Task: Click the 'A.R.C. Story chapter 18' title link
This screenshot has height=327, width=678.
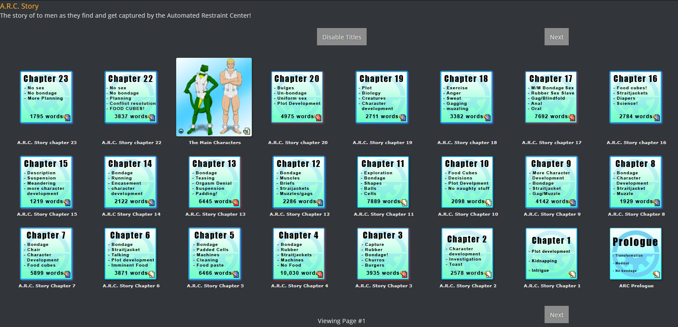Action: click(x=467, y=142)
